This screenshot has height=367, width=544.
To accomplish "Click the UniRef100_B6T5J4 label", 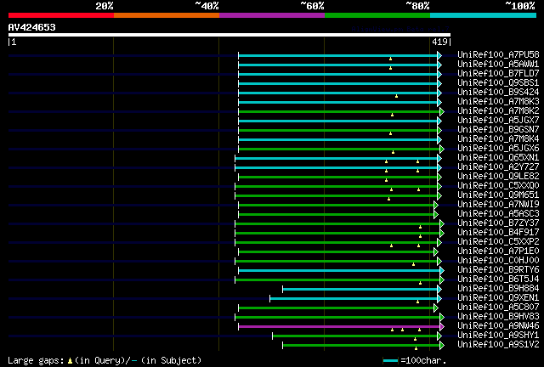I will tap(498, 279).
